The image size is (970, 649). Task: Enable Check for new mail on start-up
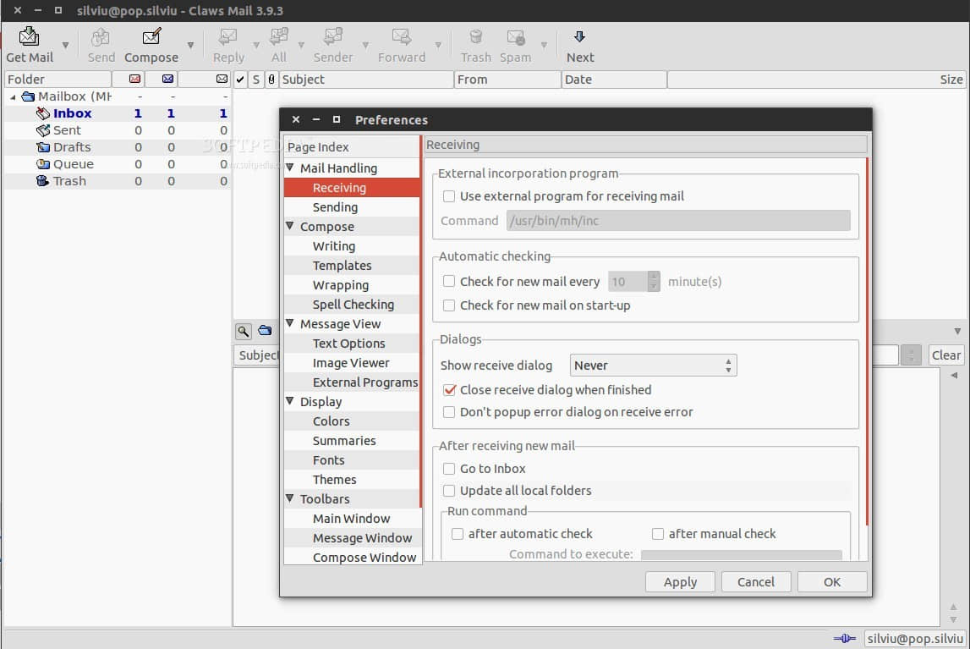pyautogui.click(x=449, y=305)
